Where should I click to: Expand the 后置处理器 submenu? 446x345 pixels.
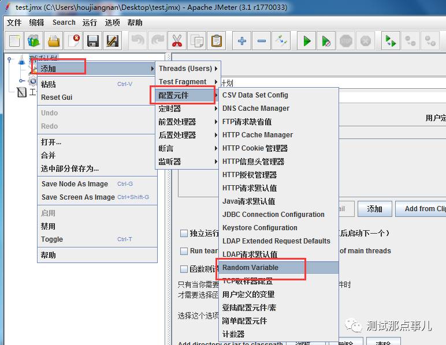[188, 135]
